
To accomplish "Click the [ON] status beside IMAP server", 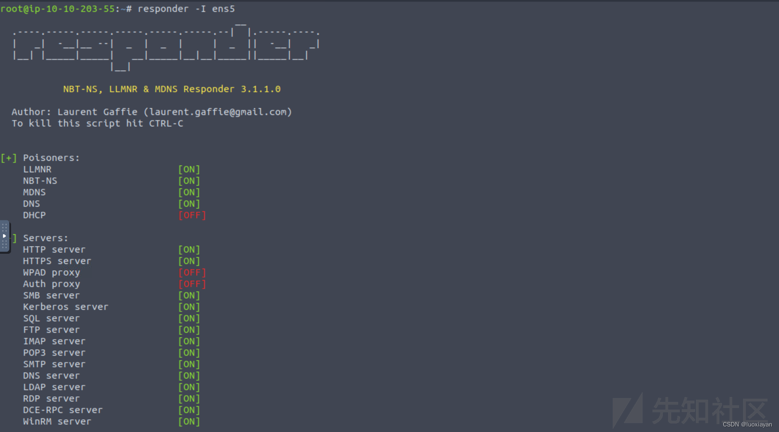I will point(189,341).
